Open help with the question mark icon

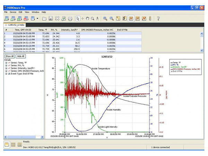click(x=158, y=18)
